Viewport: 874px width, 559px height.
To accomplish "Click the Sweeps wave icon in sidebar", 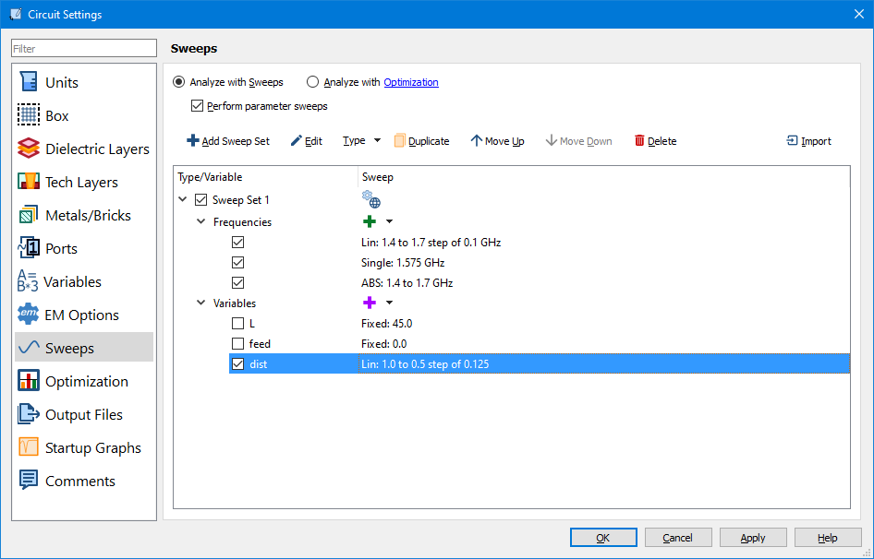I will (29, 348).
